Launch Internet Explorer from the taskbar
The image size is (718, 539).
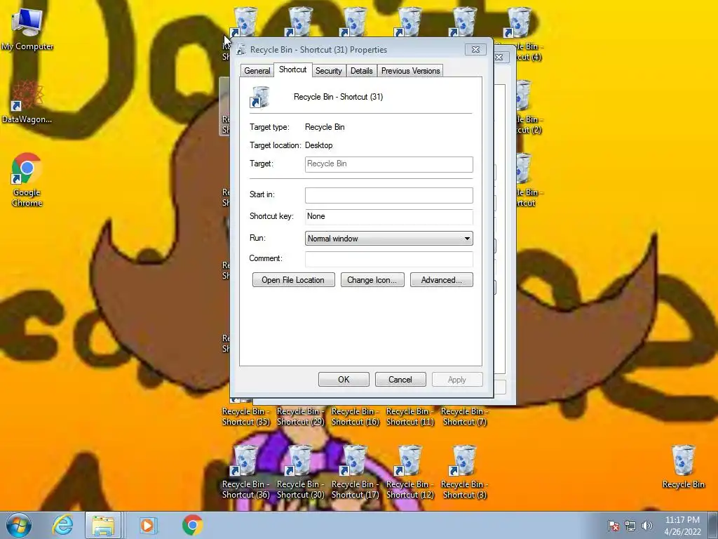[x=62, y=525]
